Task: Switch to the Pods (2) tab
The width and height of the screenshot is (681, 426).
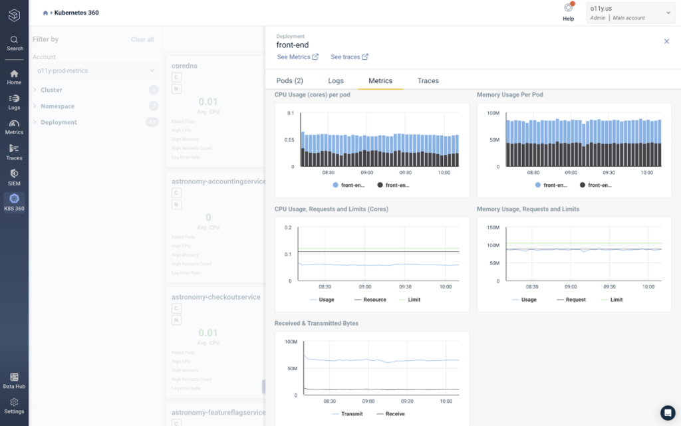Action: (x=290, y=80)
